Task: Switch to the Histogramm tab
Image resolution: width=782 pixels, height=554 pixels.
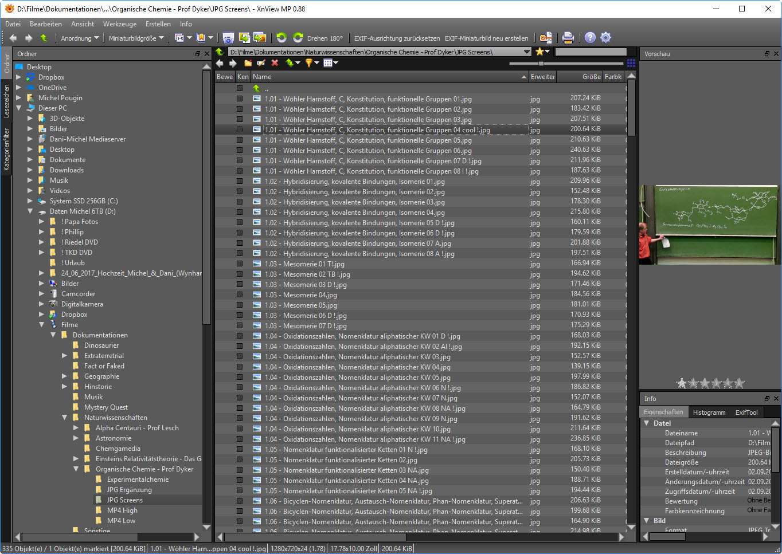Action: click(x=709, y=412)
